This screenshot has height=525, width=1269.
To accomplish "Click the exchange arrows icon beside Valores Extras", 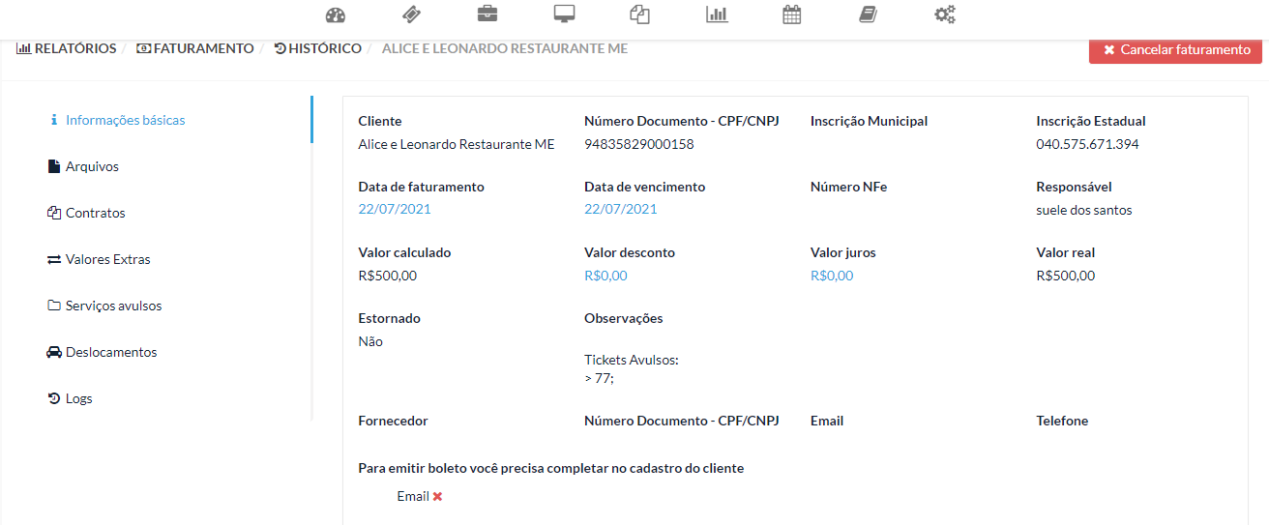I will (x=54, y=259).
